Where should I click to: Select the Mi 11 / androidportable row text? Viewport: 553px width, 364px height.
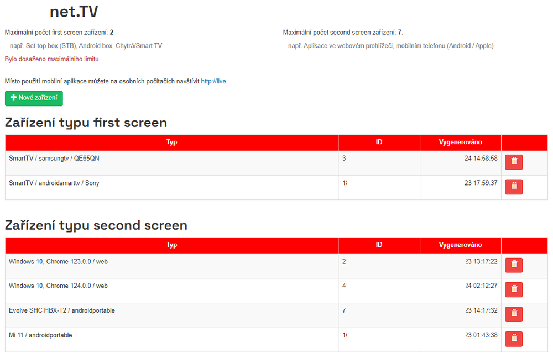click(40, 335)
